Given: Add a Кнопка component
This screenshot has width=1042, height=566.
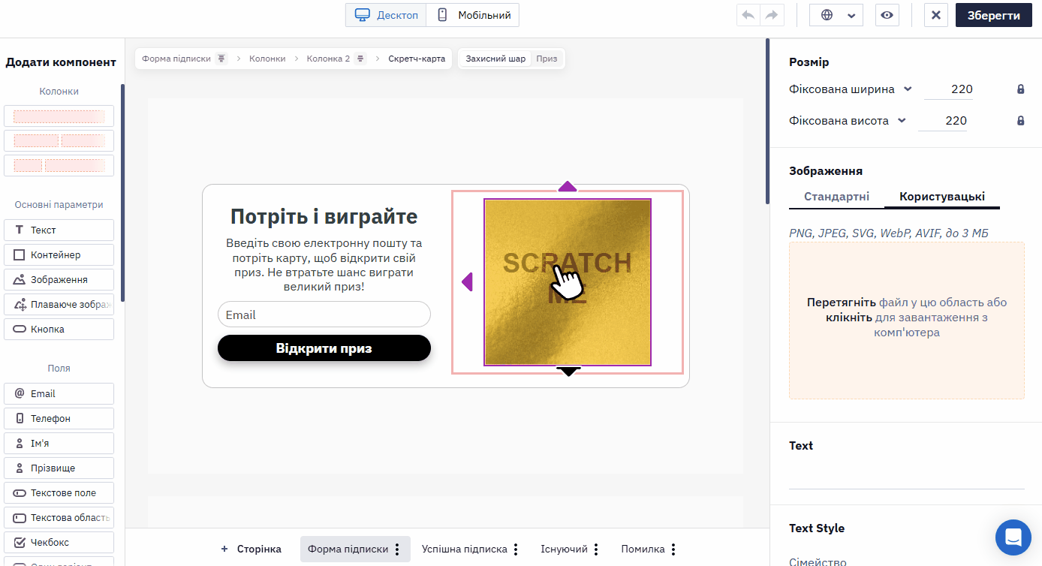Looking at the screenshot, I should coord(59,329).
